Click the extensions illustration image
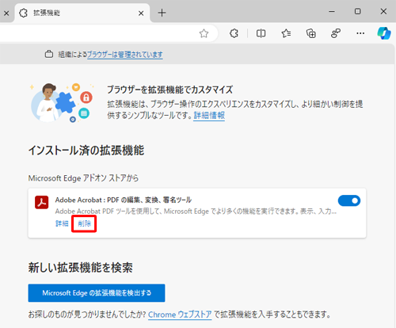 [x=62, y=102]
